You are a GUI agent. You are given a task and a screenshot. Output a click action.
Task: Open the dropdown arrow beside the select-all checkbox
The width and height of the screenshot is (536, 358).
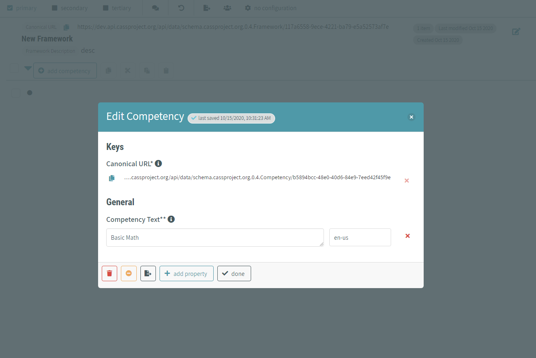tap(28, 68)
